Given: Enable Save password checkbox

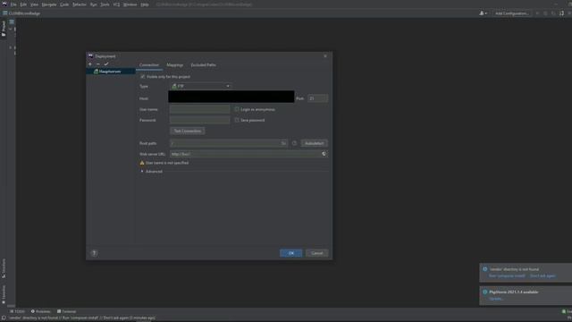Looking at the screenshot, I should (x=237, y=120).
